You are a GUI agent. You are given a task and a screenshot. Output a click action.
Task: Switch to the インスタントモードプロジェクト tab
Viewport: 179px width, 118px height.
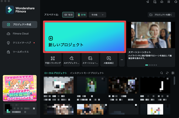(x=87, y=73)
